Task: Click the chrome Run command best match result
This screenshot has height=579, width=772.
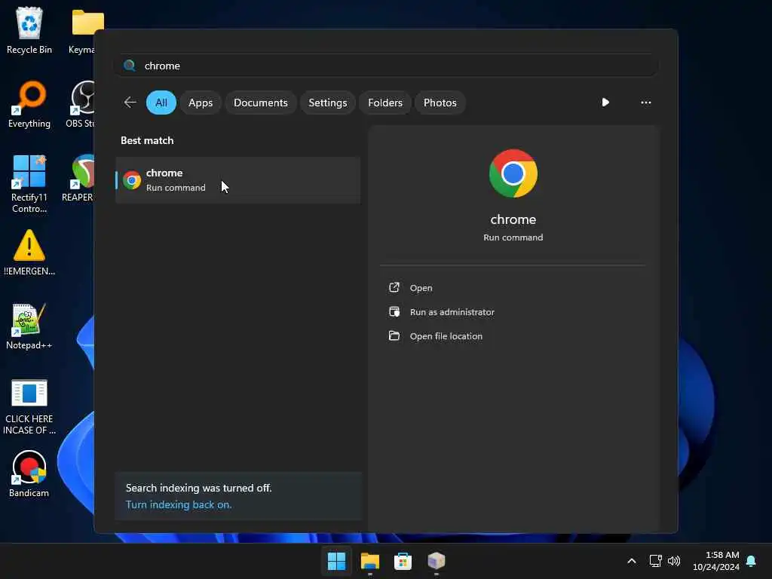Action: click(x=237, y=180)
